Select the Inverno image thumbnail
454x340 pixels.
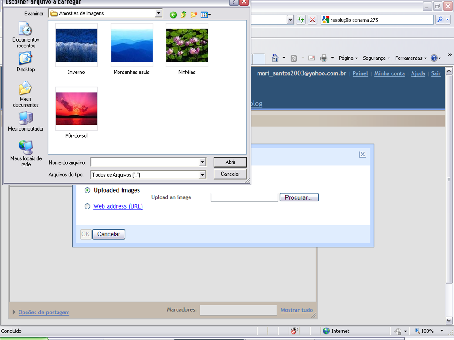tap(77, 45)
